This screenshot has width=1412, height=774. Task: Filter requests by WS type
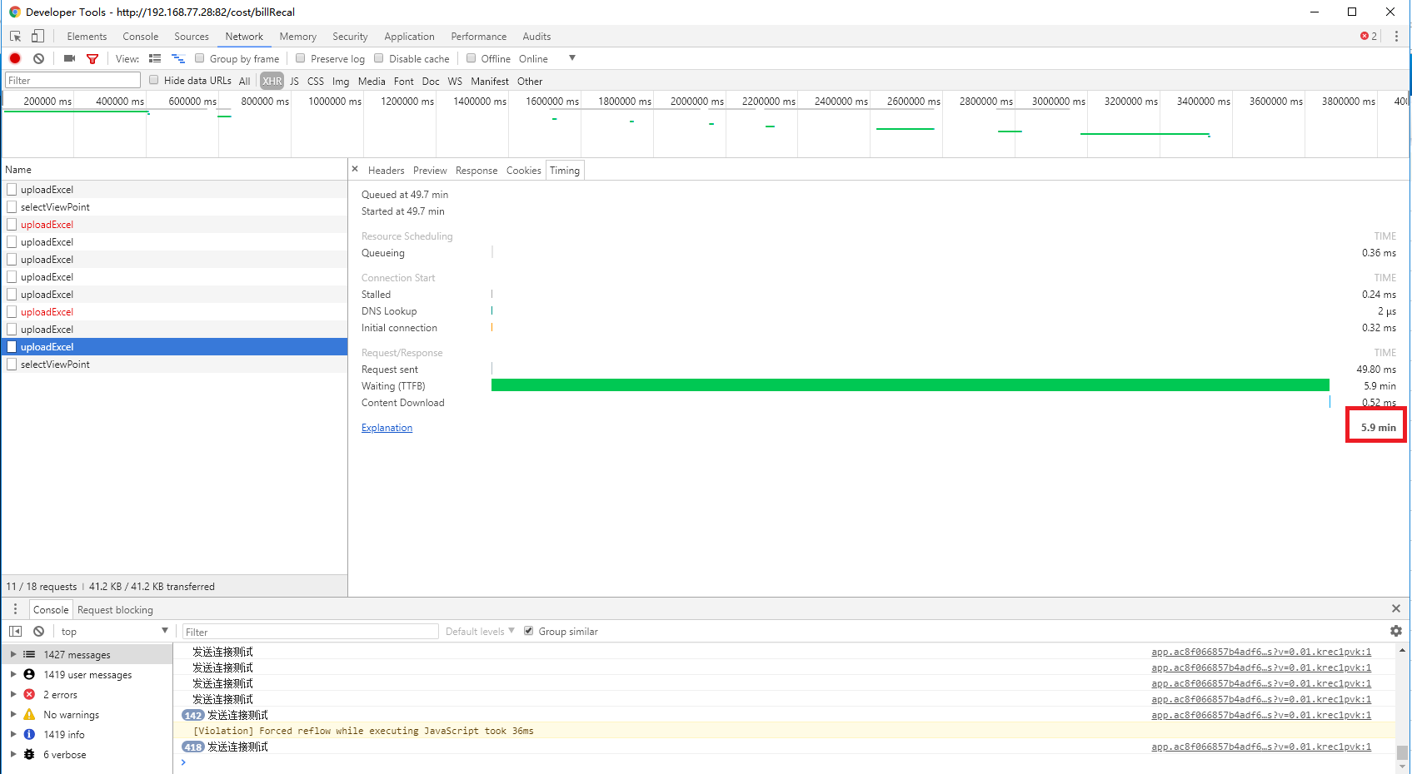tap(455, 81)
